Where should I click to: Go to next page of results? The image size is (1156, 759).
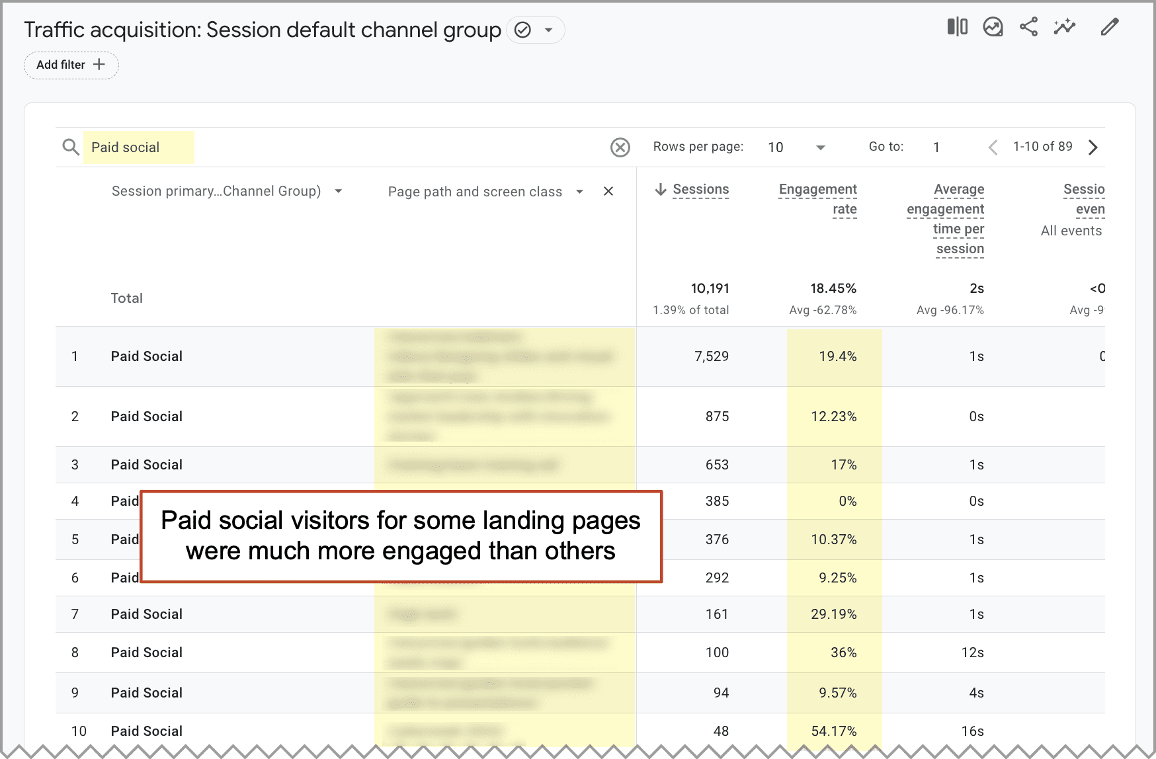1093,147
